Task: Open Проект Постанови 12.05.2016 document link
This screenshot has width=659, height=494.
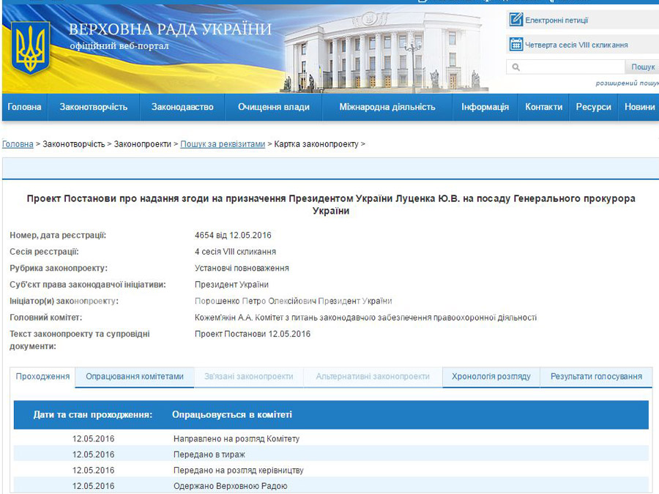Action: point(253,334)
